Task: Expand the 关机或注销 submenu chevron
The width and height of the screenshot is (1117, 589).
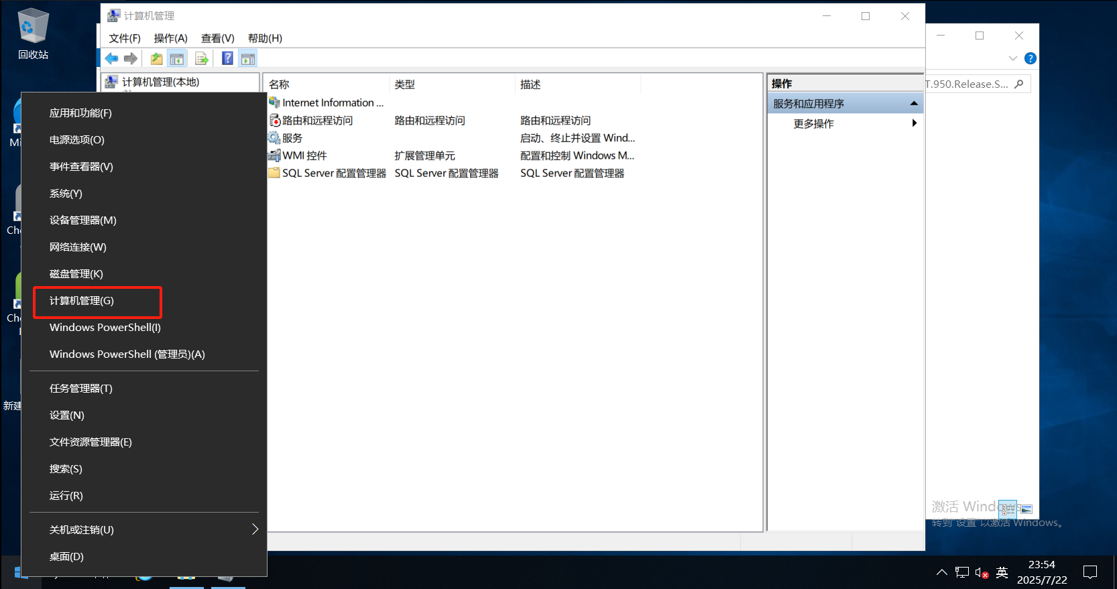Action: (255, 529)
